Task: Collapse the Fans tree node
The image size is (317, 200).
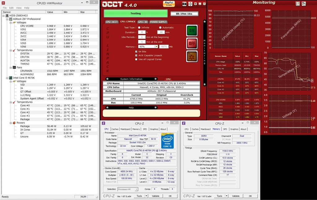Action: coord(11,67)
